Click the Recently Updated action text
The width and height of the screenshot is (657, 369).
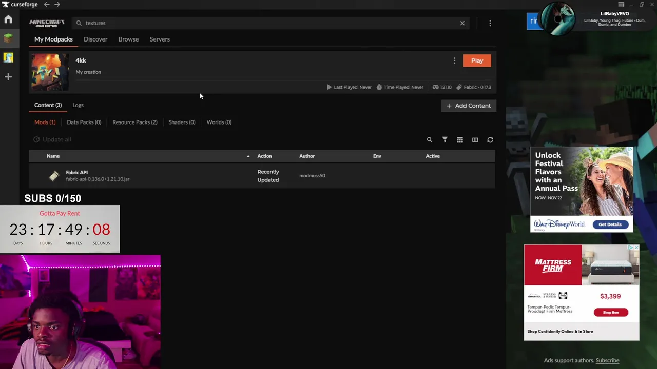[268, 176]
